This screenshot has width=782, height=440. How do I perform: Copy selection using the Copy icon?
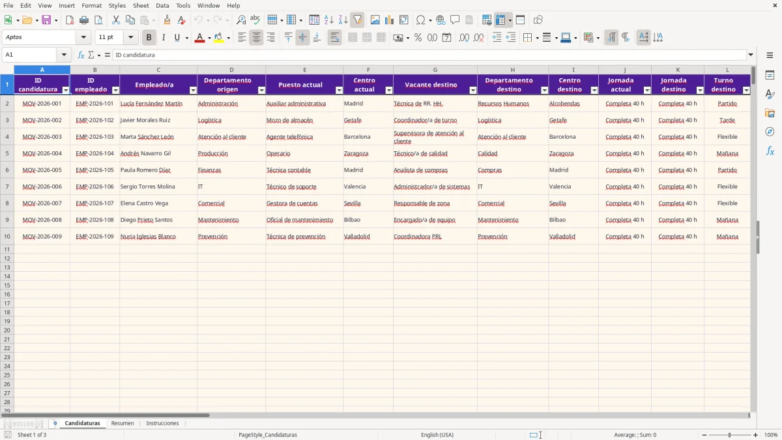tap(130, 20)
